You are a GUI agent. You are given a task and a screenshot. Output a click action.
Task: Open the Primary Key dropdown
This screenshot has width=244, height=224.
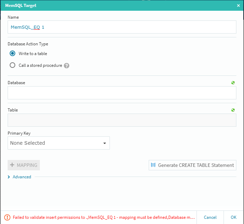[59, 143]
